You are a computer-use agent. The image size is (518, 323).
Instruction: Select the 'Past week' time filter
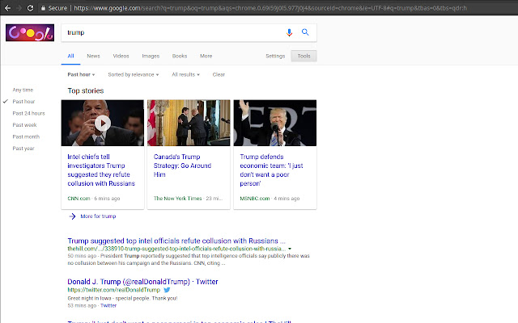point(24,125)
